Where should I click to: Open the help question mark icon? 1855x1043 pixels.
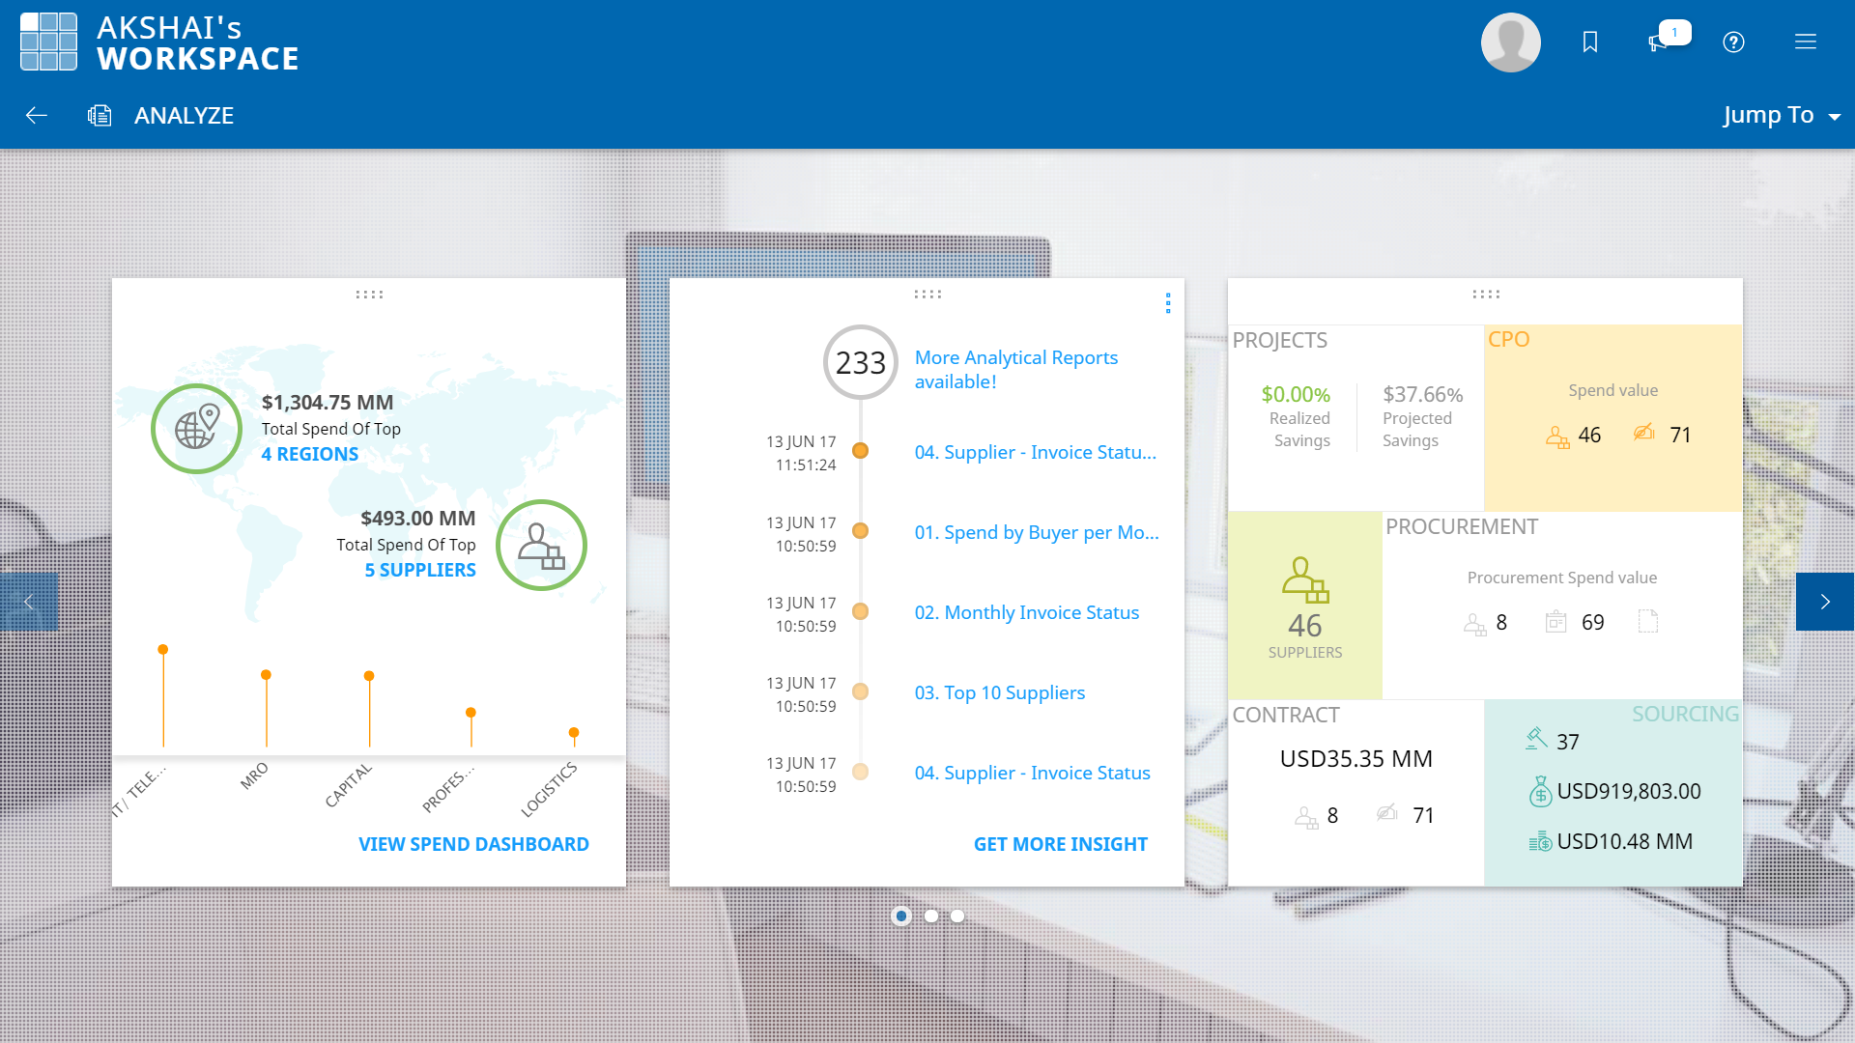coord(1733,42)
